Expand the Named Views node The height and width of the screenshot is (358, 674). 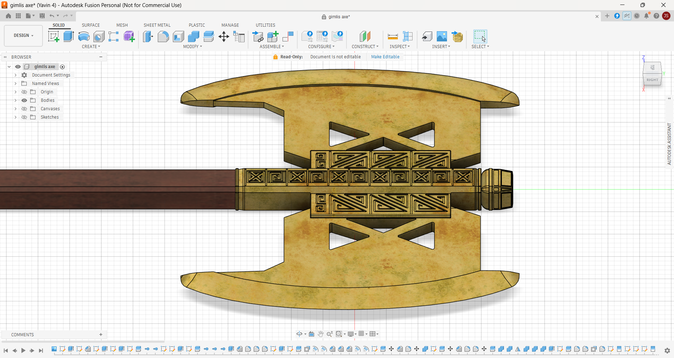(15, 84)
